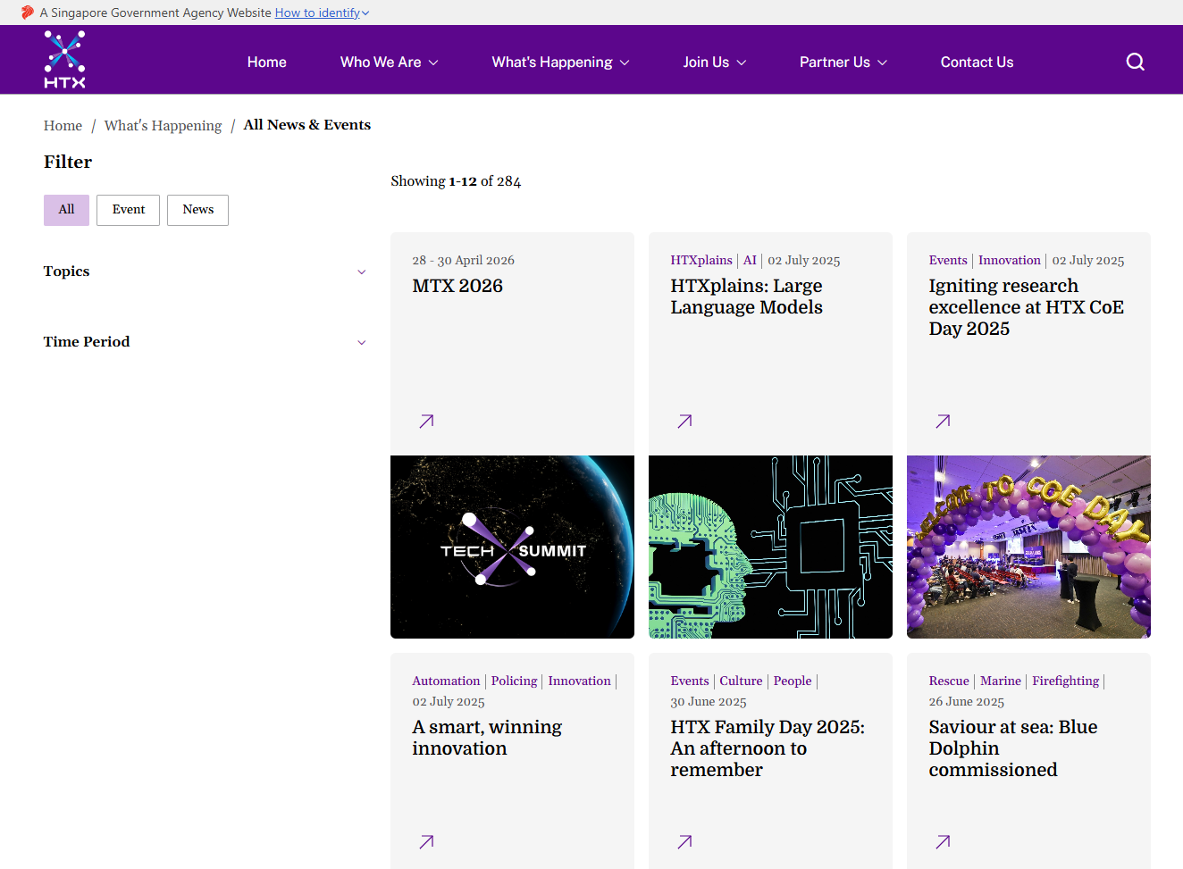
Task: Click the What's Happening breadcrumb link
Action: point(163,126)
